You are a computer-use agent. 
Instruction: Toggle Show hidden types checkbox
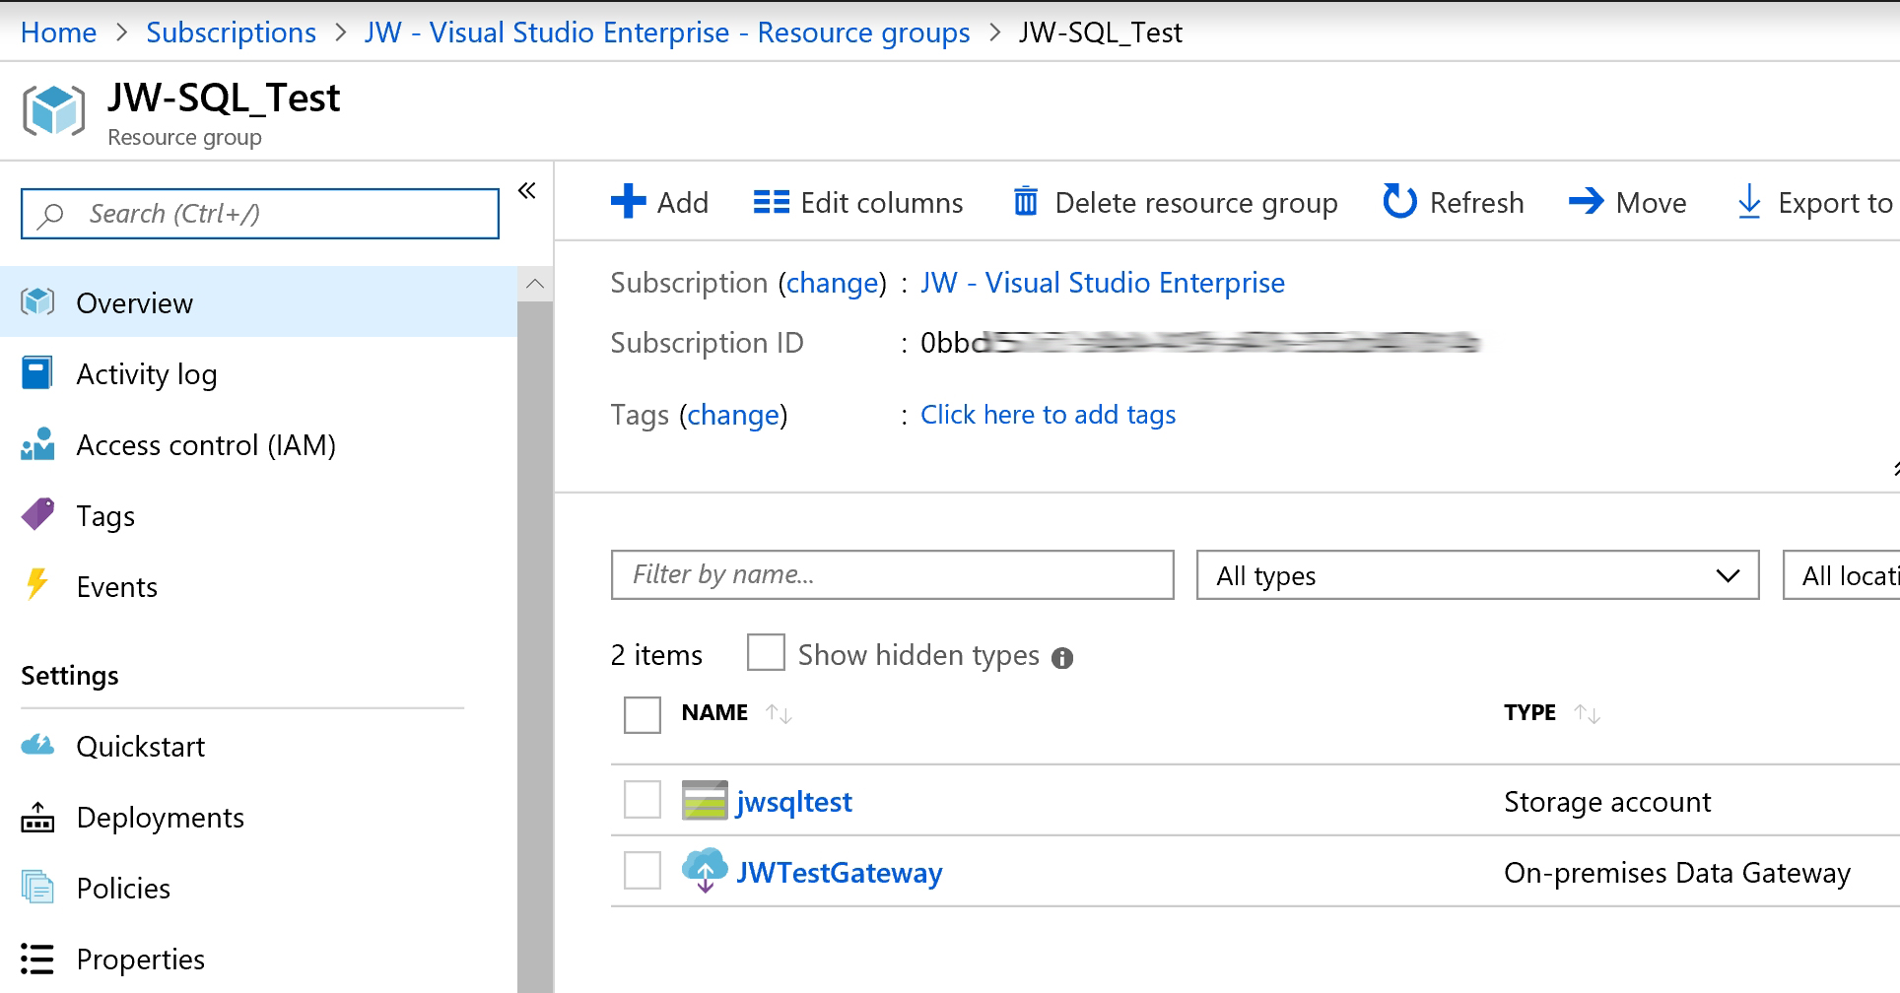[766, 652]
